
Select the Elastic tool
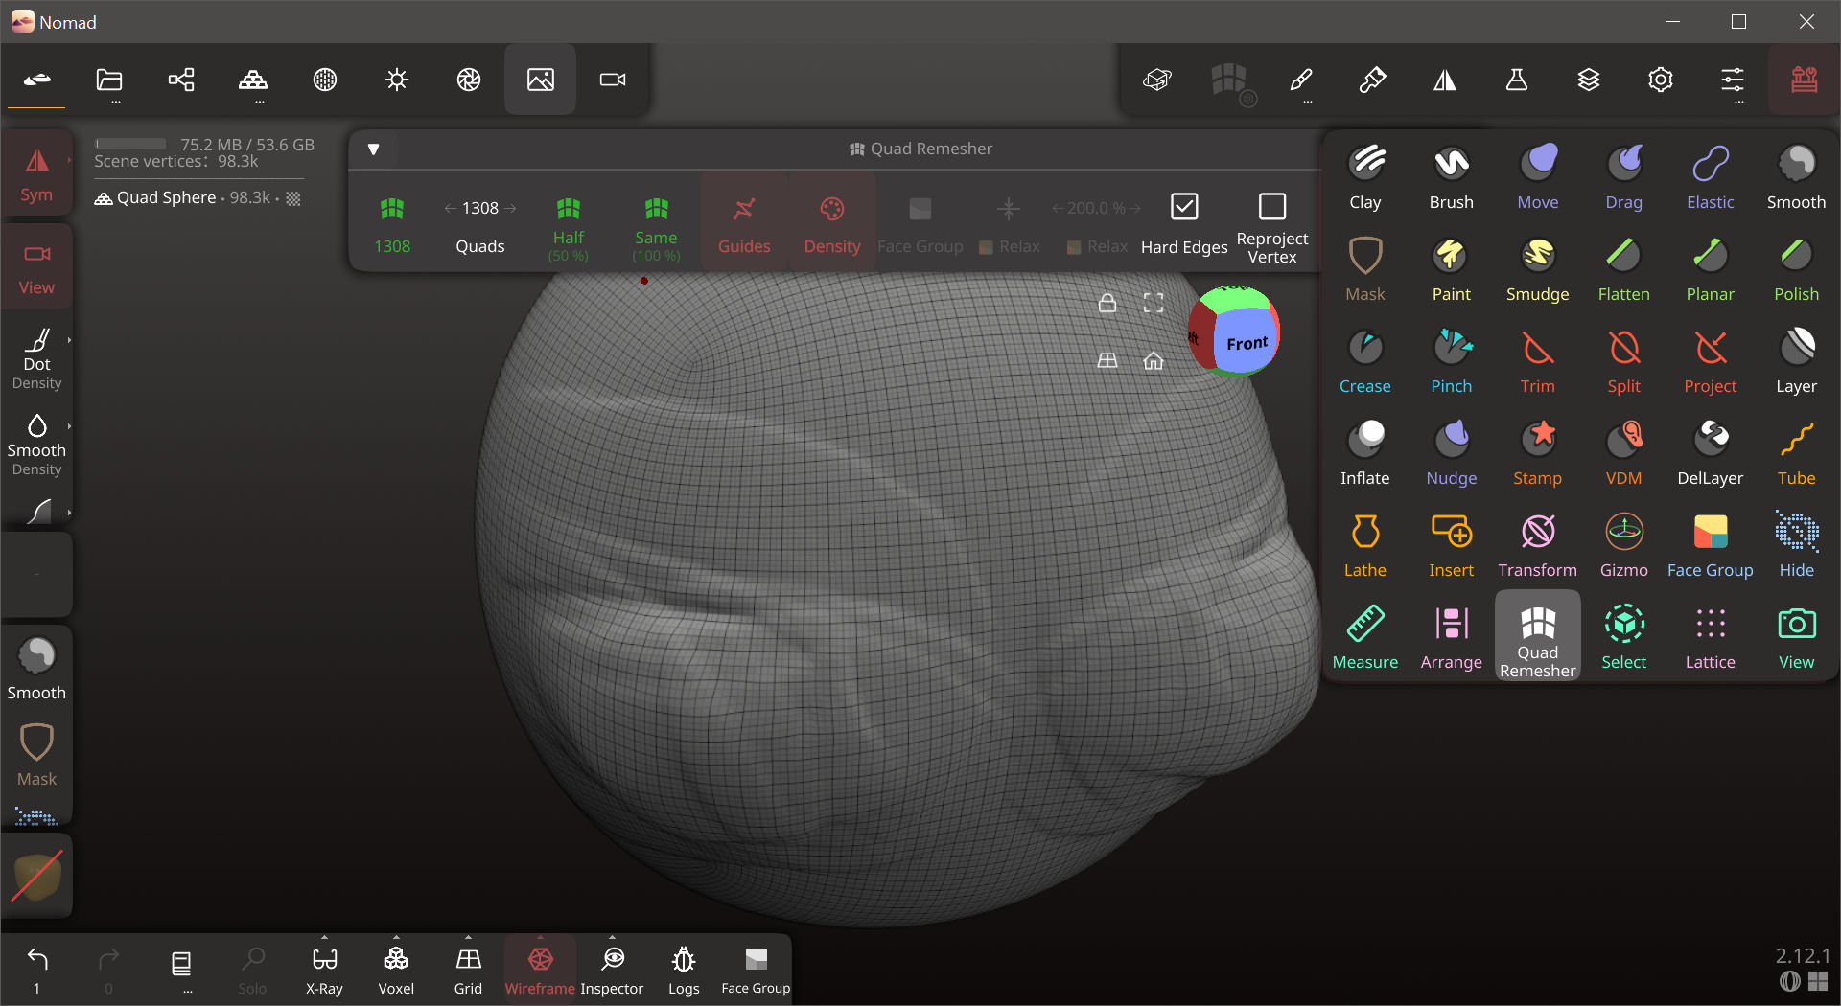(x=1711, y=177)
